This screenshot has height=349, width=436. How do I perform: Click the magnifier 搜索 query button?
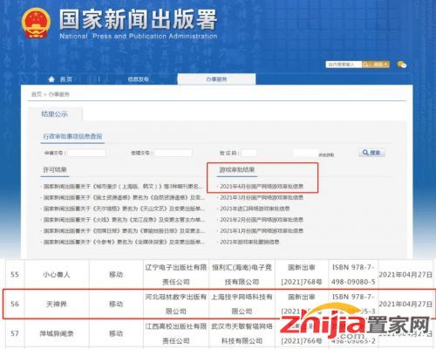[371, 153]
